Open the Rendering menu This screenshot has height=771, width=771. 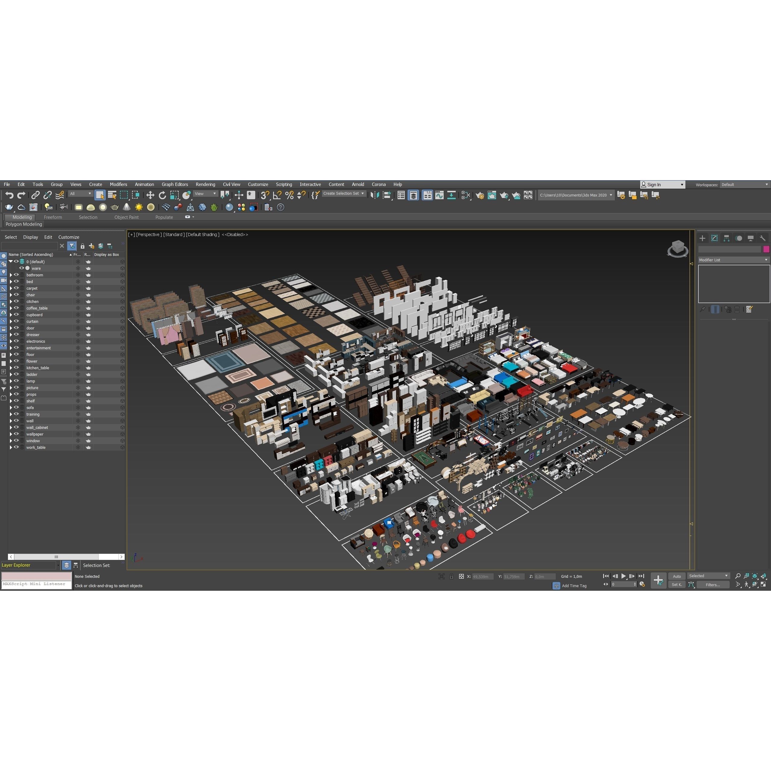[205, 184]
